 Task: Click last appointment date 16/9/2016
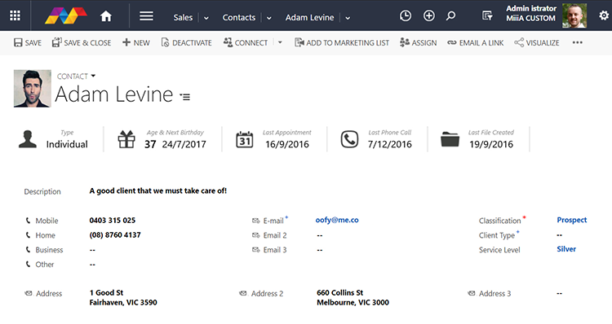(287, 144)
